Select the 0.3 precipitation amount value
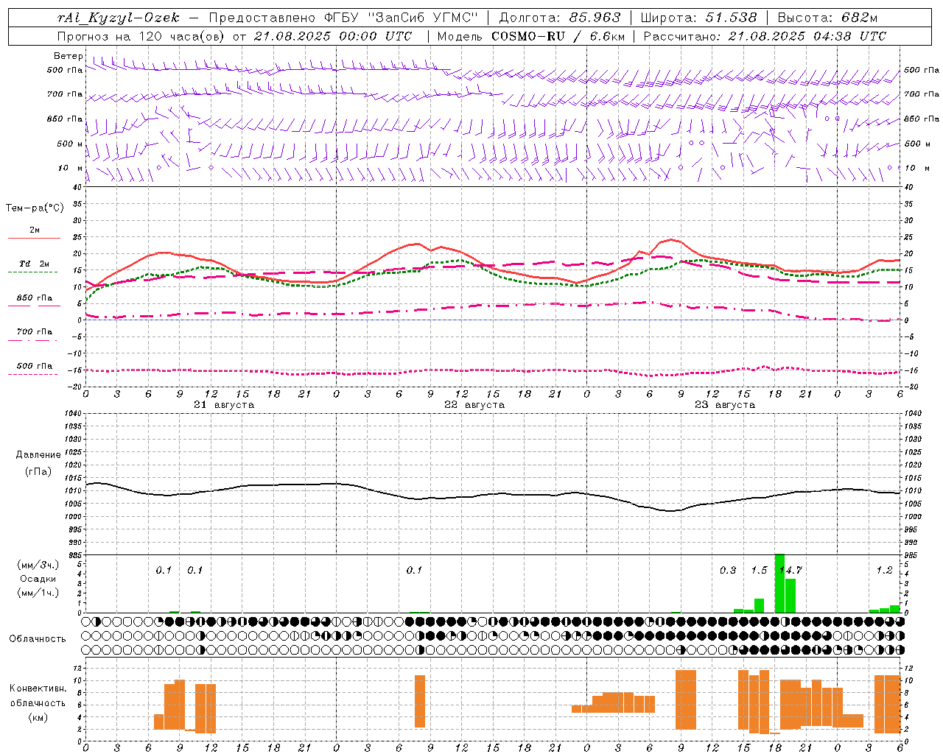Viewport: 943px width, 754px height. point(728,570)
